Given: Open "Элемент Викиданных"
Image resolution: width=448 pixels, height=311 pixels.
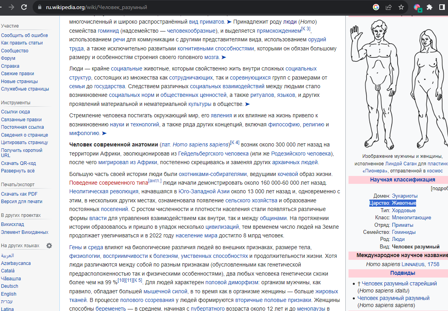Looking at the screenshot, I should pos(24,232).
